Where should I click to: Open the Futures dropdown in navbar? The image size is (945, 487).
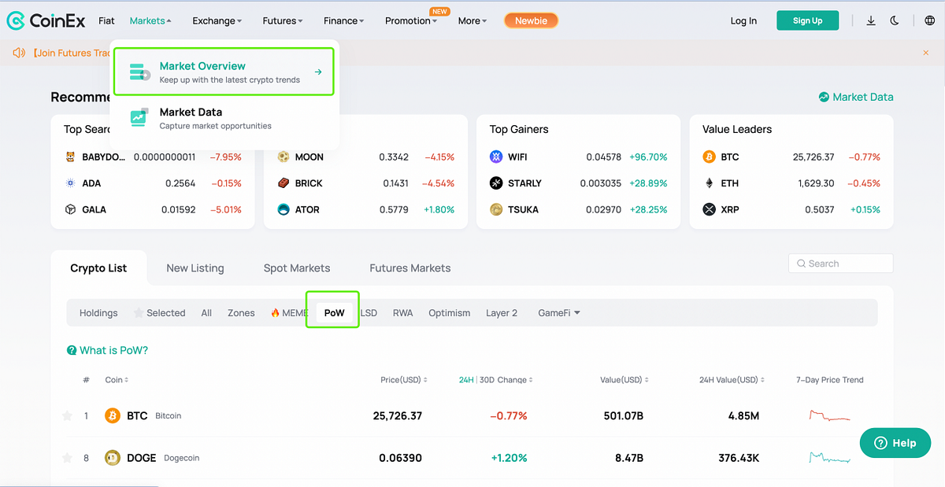(283, 20)
